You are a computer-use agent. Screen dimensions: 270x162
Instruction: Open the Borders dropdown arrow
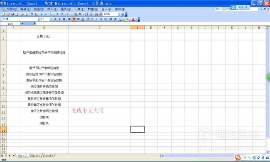[x=123, y=19]
